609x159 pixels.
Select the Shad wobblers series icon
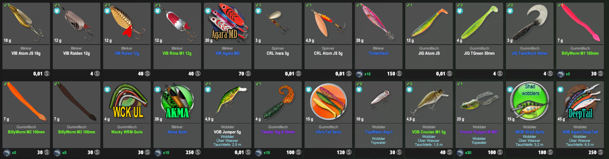[x=530, y=101]
